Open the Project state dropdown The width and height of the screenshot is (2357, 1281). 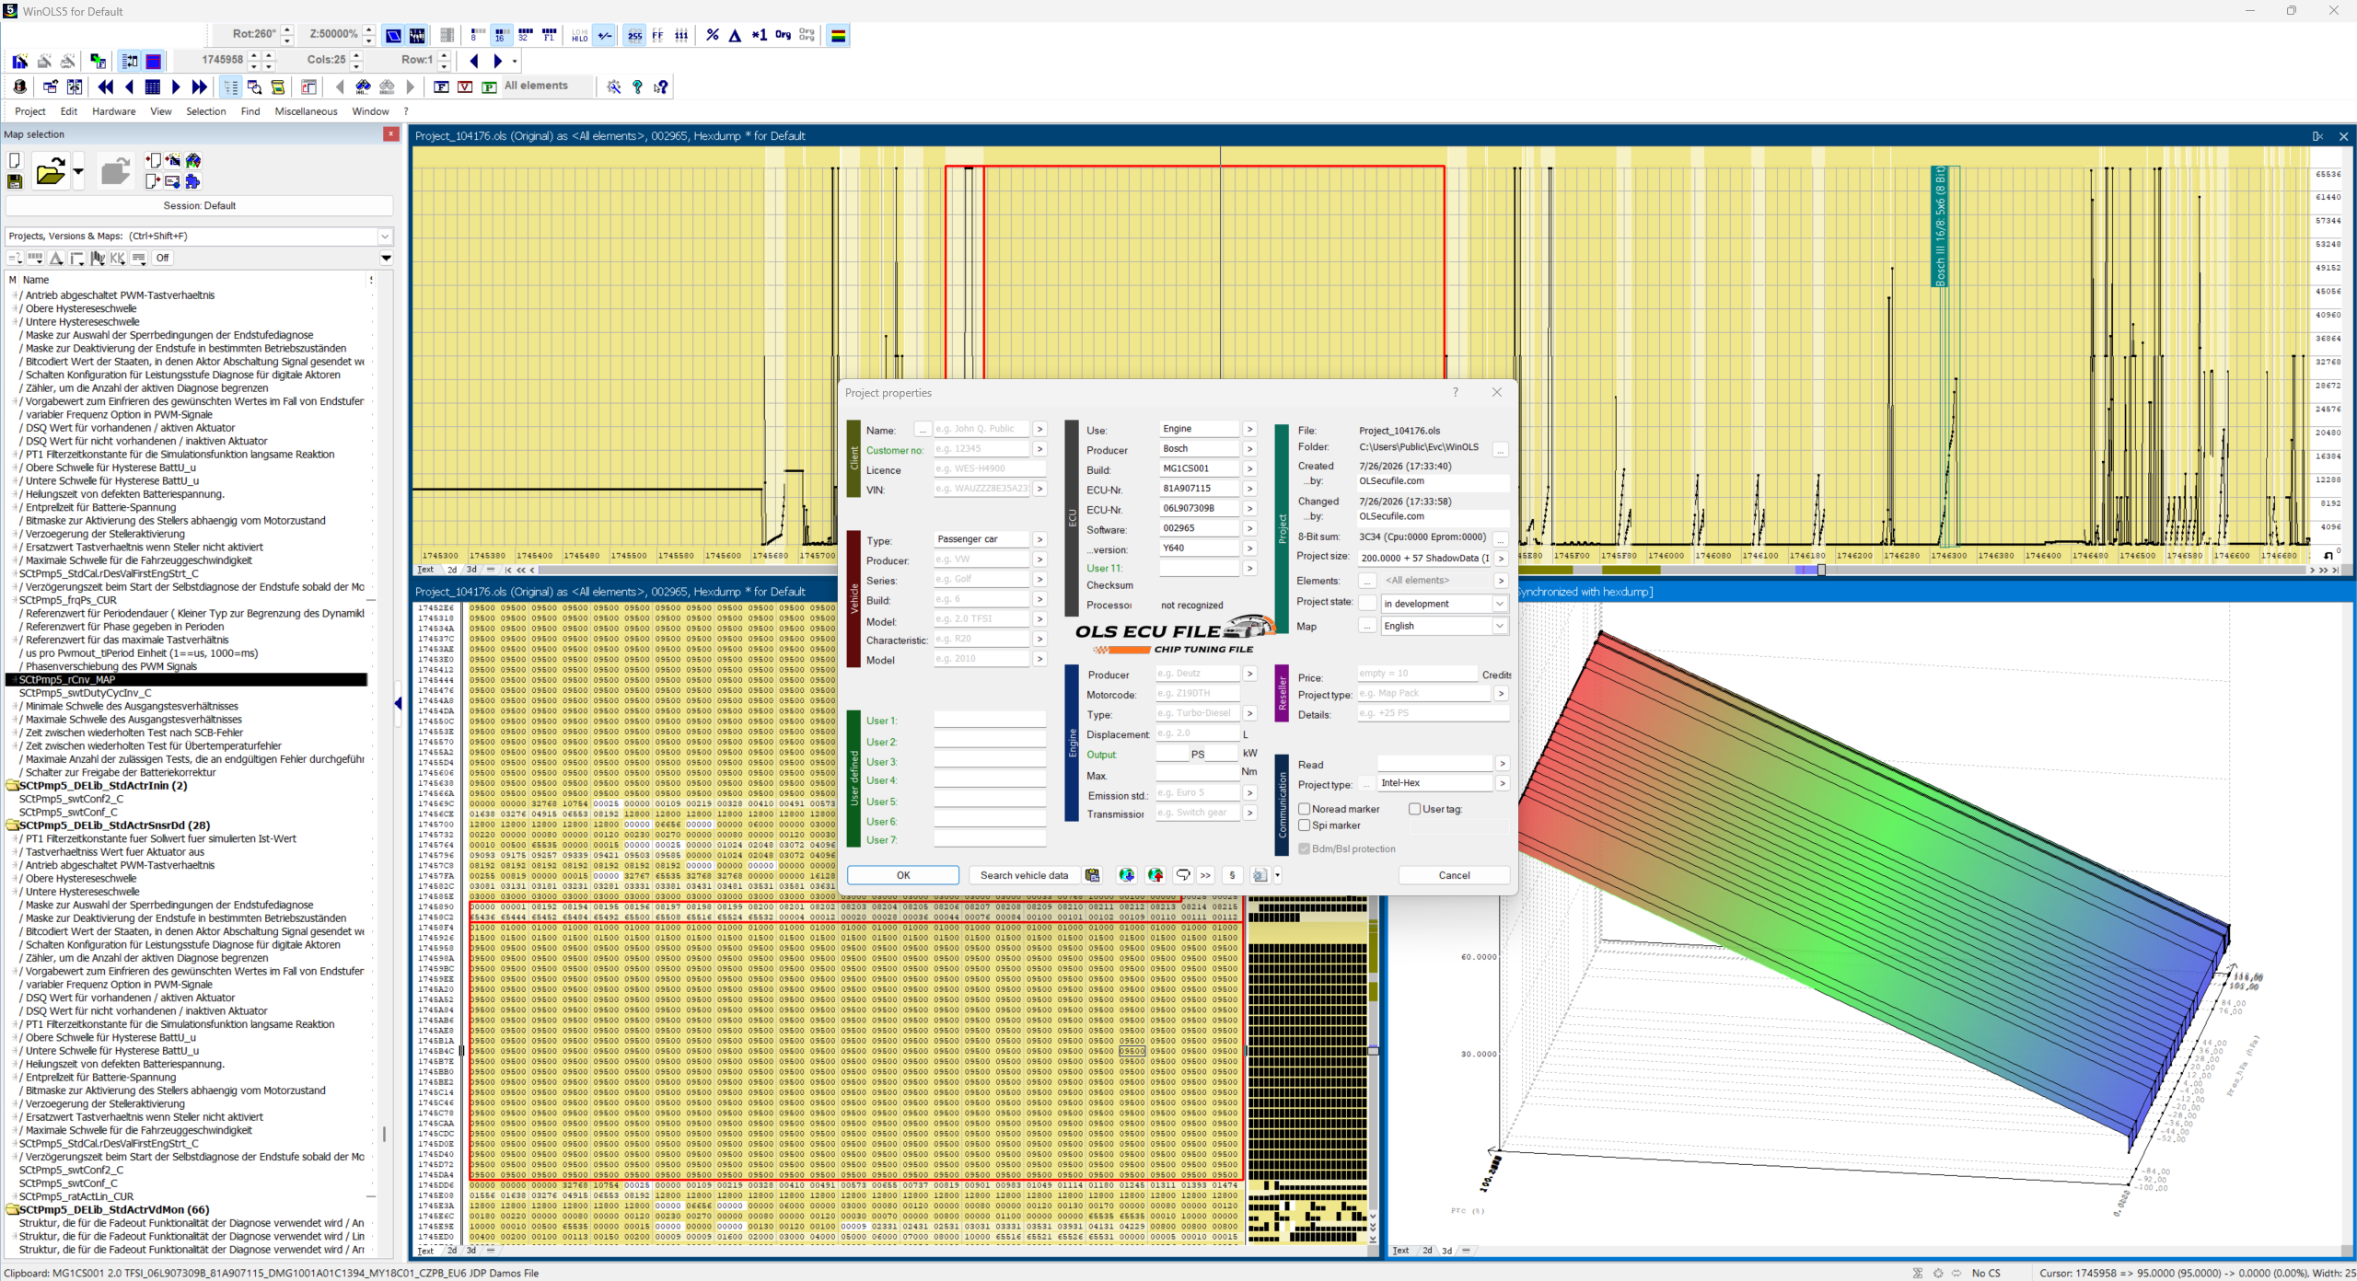[1500, 604]
